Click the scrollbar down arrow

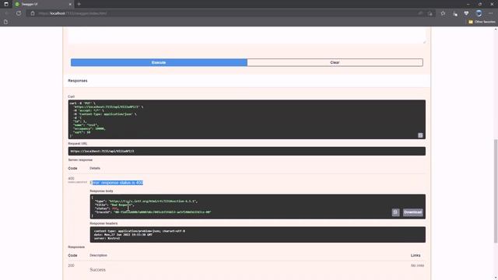click(496, 278)
